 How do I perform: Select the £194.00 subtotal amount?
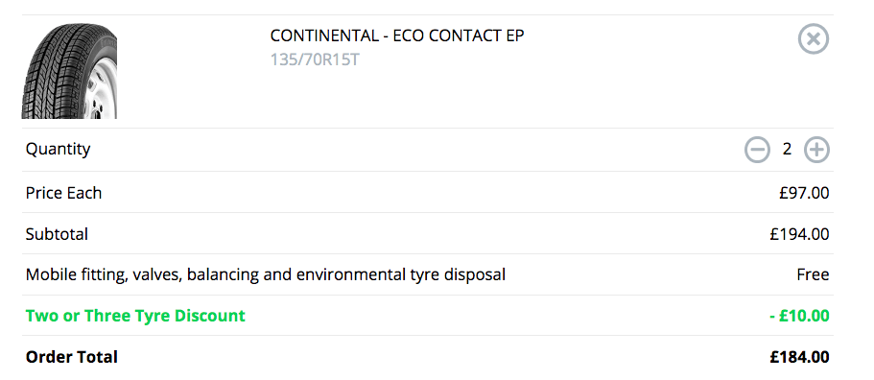pos(800,234)
